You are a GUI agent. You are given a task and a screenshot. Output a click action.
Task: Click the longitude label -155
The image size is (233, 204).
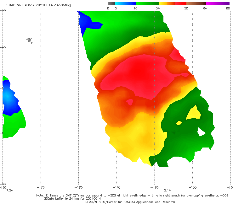coord(193,187)
